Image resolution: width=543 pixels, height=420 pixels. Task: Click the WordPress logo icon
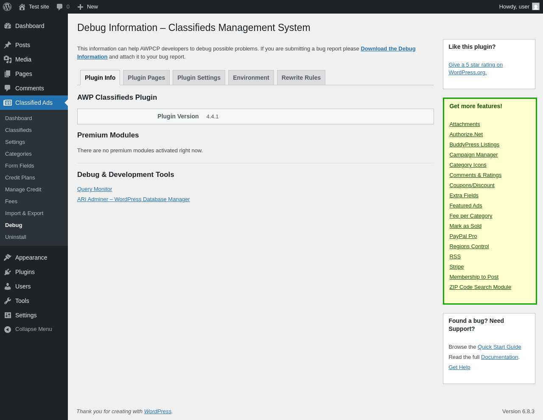pos(7,7)
